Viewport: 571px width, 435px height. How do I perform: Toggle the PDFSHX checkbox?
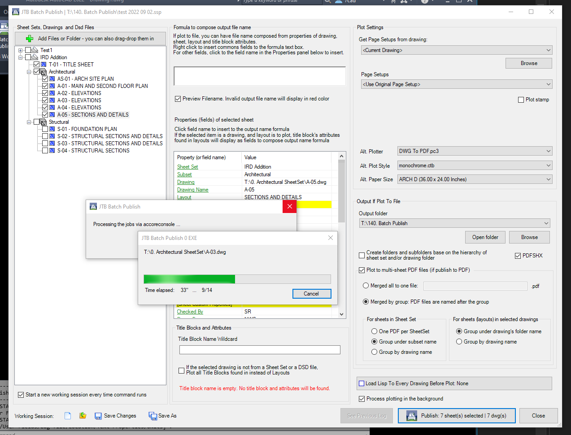[518, 256]
